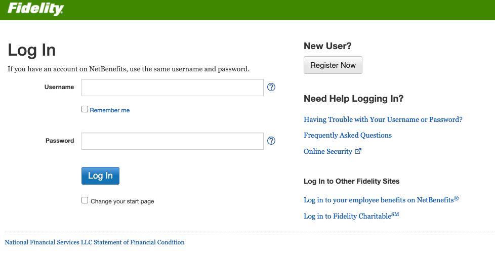495x255 pixels.
Task: Click the Register Now button
Action: pyautogui.click(x=333, y=65)
